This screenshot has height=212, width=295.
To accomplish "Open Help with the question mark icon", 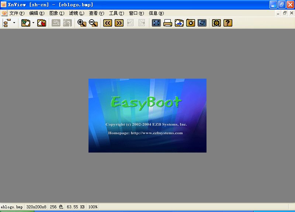I will 228,23.
